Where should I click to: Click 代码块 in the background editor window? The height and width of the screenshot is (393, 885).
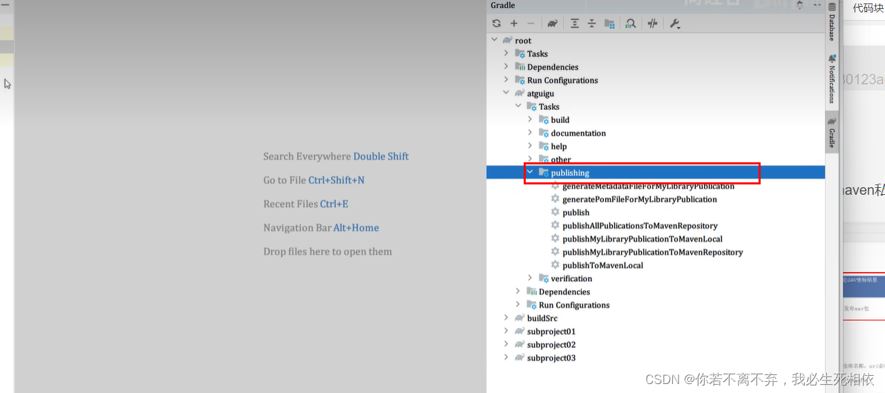(868, 8)
